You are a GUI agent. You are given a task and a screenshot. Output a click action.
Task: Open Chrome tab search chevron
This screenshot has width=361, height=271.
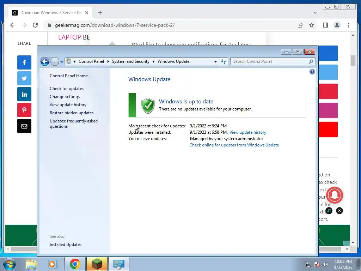click(315, 13)
